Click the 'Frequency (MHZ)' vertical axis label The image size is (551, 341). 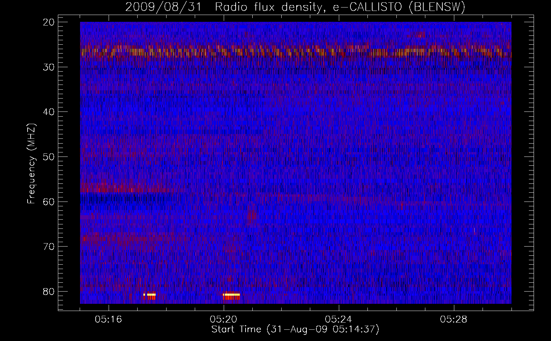pos(31,164)
